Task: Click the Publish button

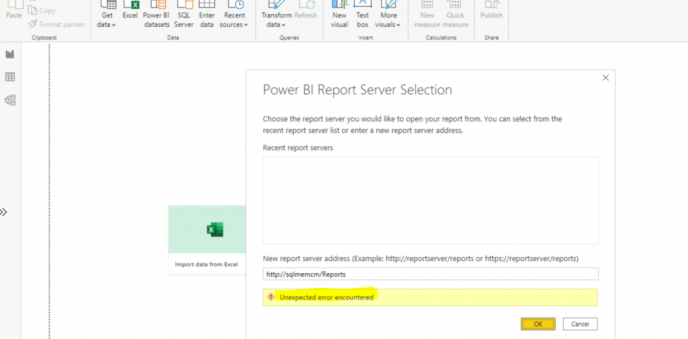Action: pyautogui.click(x=491, y=11)
